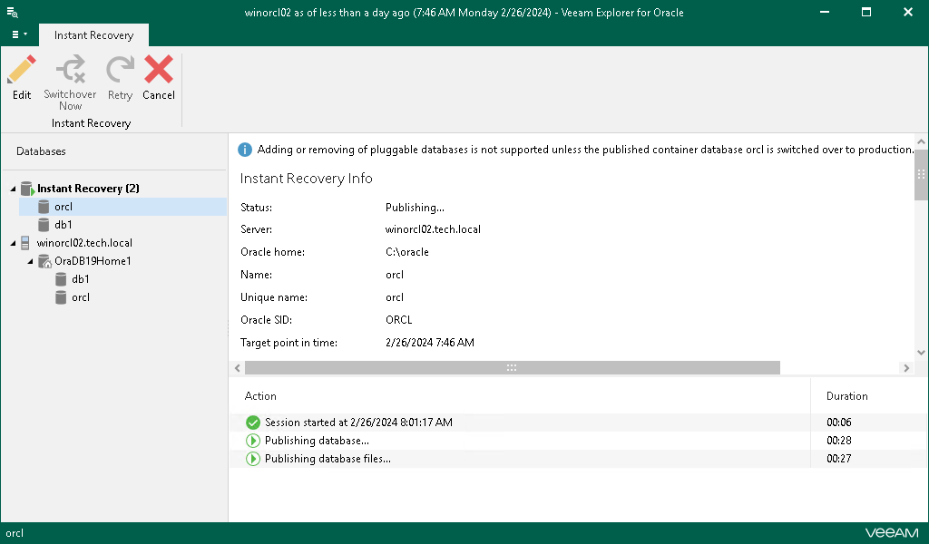Click the Edit pencil icon
The width and height of the screenshot is (929, 544).
22,71
